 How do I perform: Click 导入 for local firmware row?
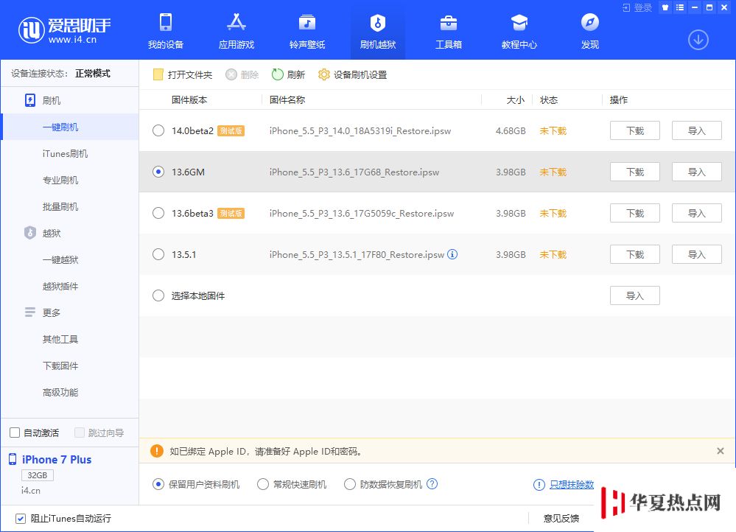634,295
